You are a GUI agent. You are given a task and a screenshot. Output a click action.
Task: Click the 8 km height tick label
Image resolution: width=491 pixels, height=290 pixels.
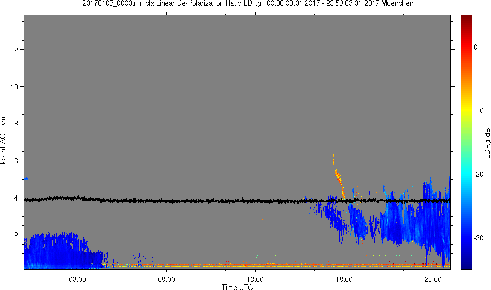(x=16, y=124)
